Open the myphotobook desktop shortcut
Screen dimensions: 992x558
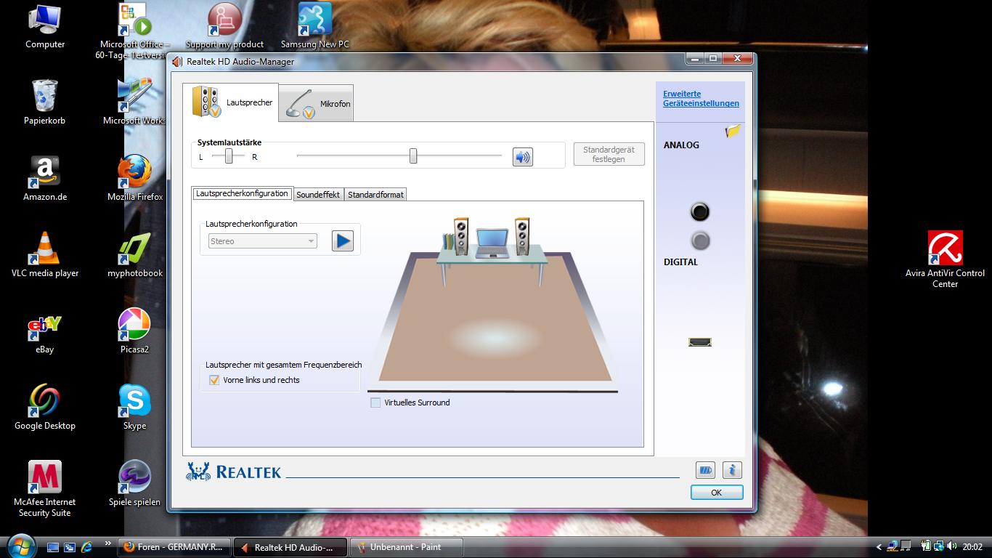(135, 255)
